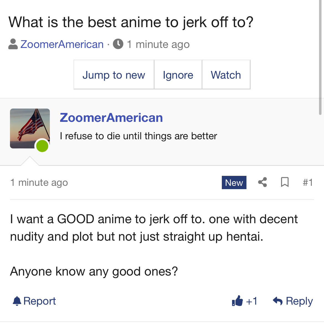
Task: Click the thread title heading
Action: click(131, 22)
